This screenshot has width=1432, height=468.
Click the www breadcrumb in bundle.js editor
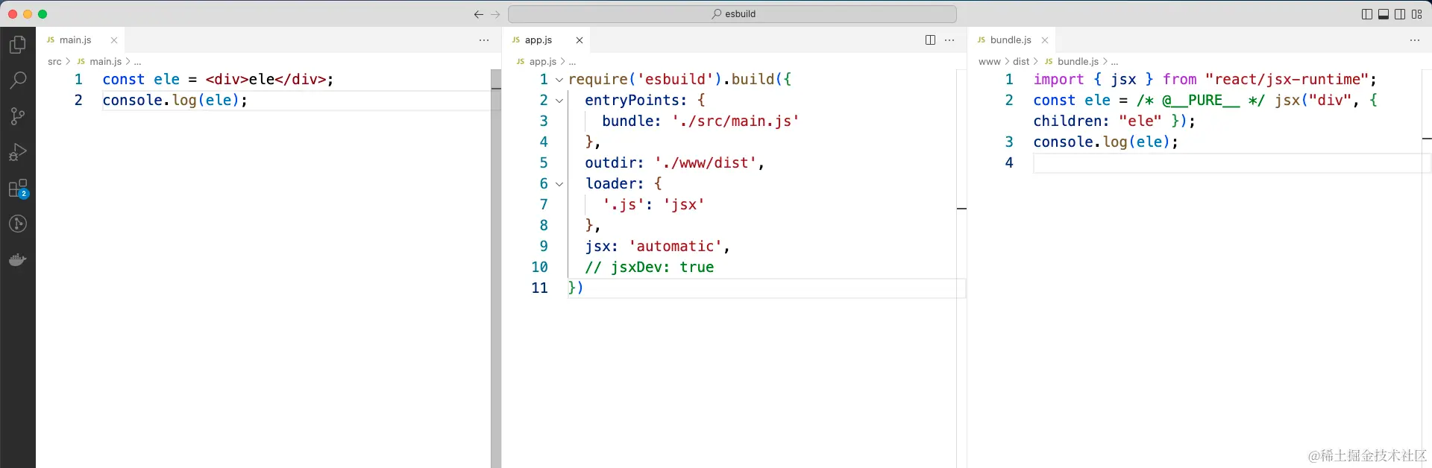pos(989,62)
